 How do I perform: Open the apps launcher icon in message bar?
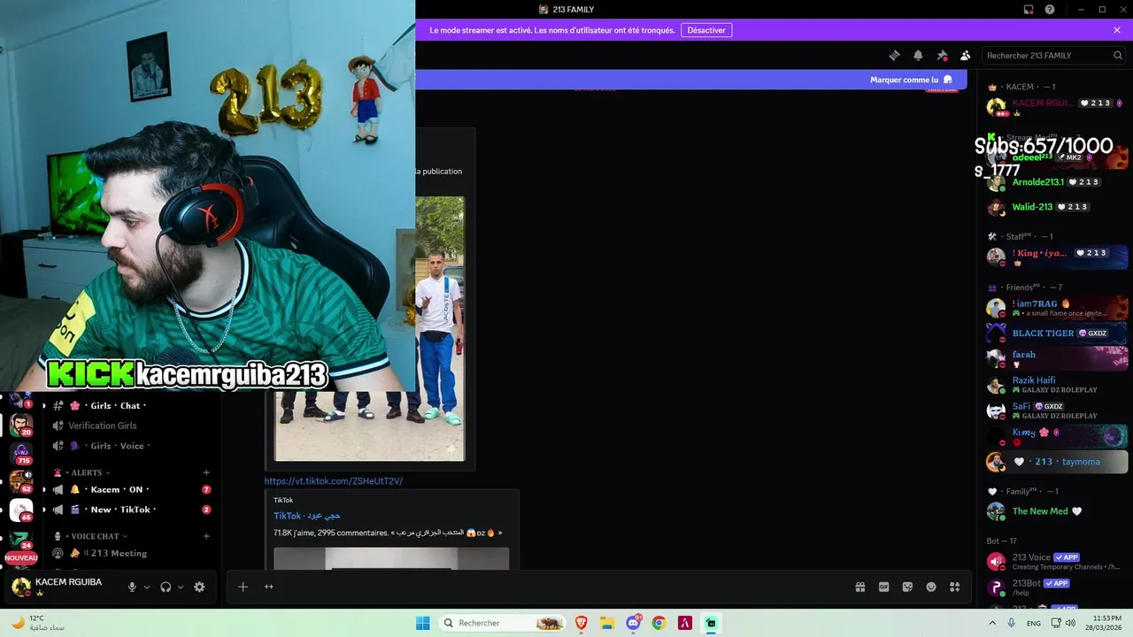pyautogui.click(x=954, y=587)
